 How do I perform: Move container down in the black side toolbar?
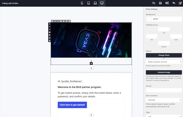coord(50,29)
